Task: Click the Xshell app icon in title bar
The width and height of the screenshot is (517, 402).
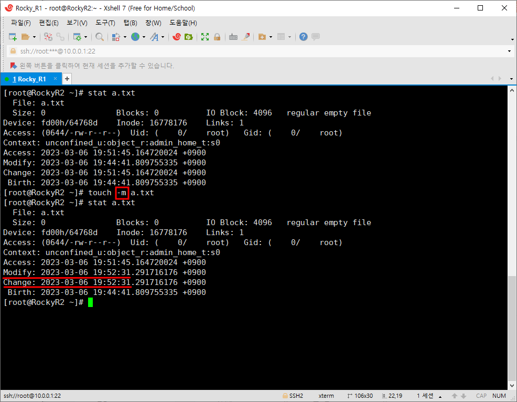Action: pyautogui.click(x=8, y=8)
